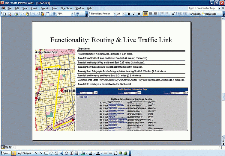
Task: Open the AutoShapes dropdown
Action: 25,153
